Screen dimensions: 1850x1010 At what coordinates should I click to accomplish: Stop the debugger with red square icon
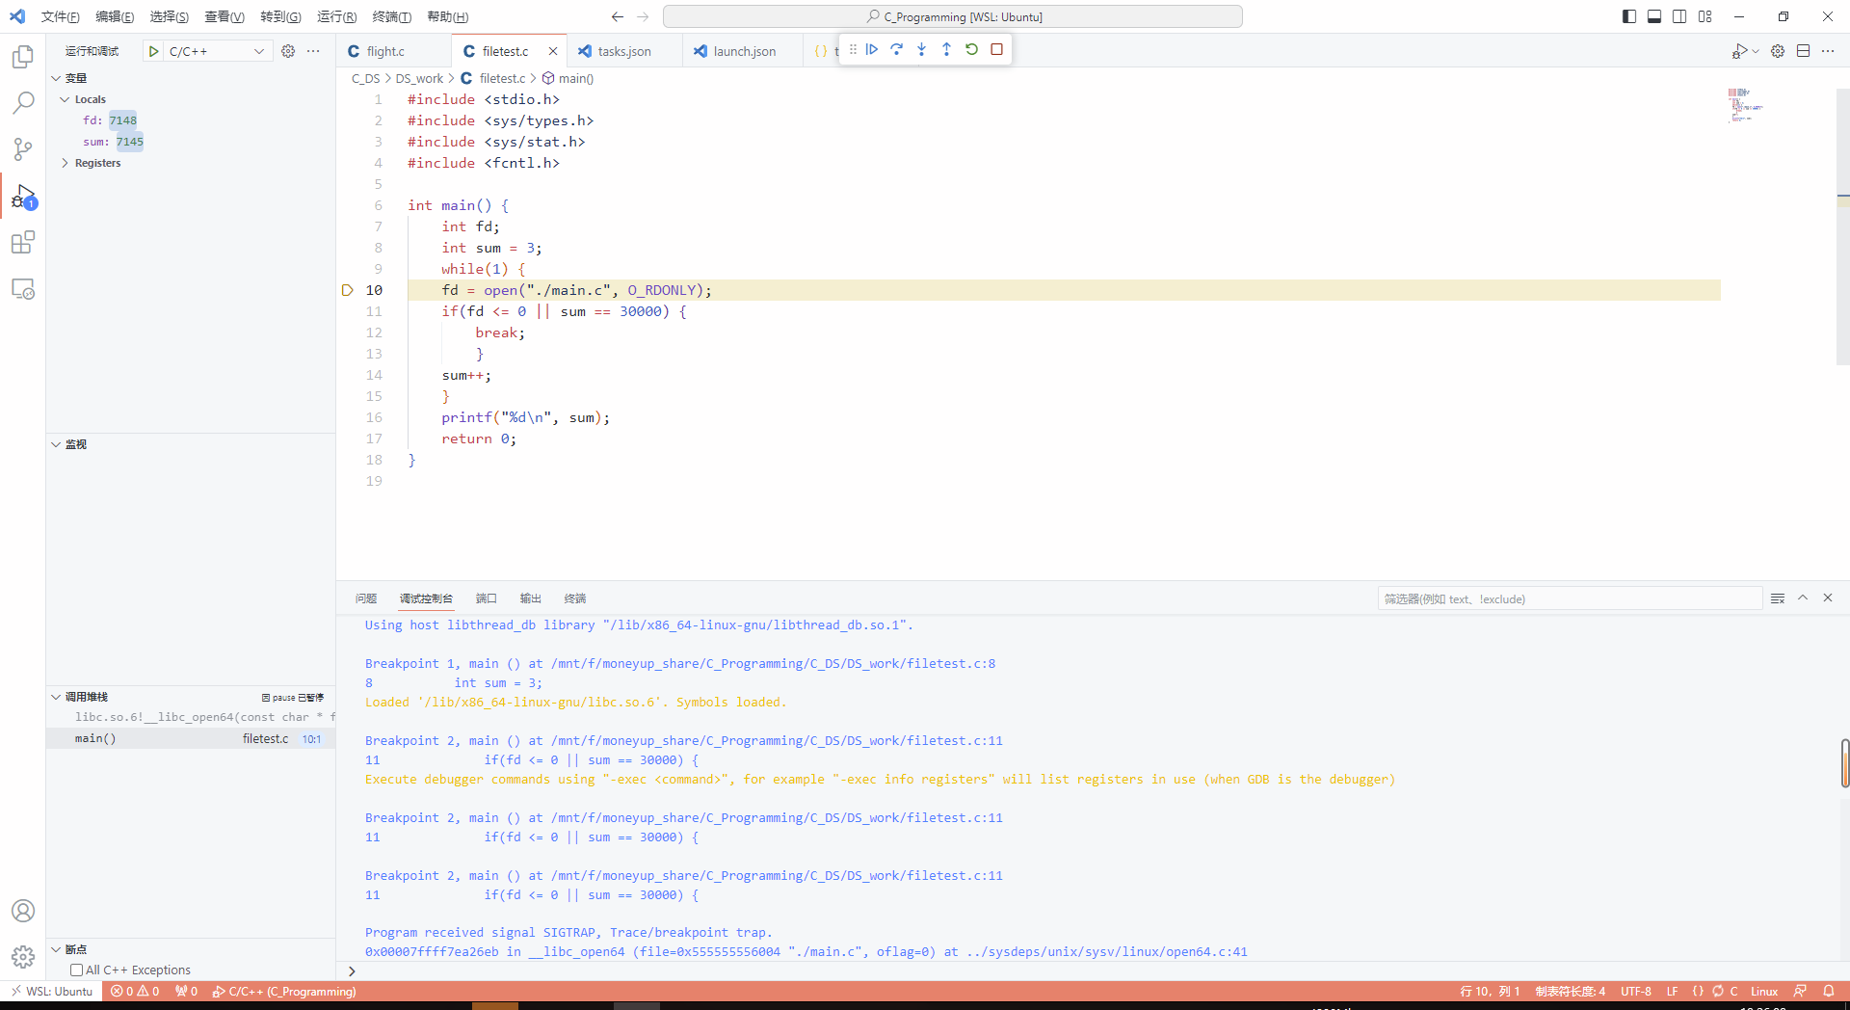[x=996, y=49]
